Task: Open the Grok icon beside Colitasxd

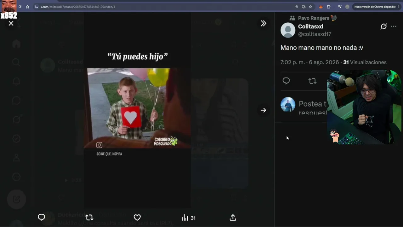Action: [x=383, y=26]
